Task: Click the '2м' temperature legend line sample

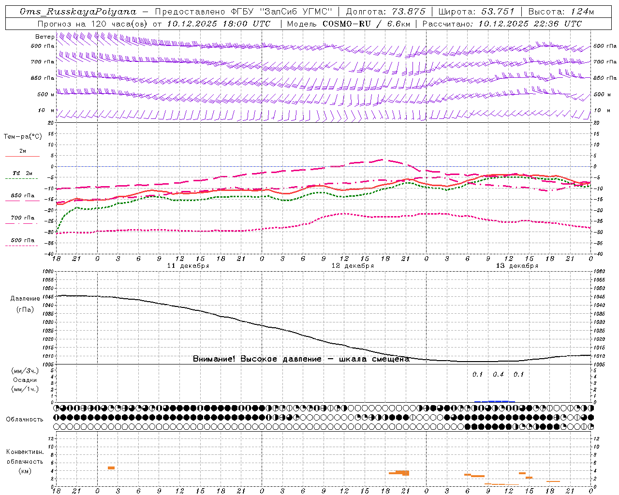Action: pyautogui.click(x=22, y=156)
